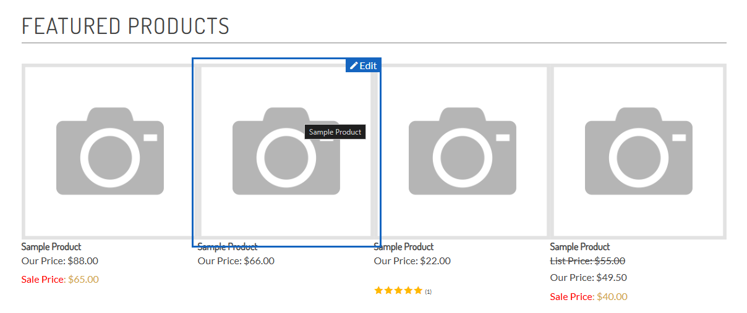Image resolution: width=747 pixels, height=313 pixels.
Task: Click the Our Price $88.00 text
Action: 60,261
